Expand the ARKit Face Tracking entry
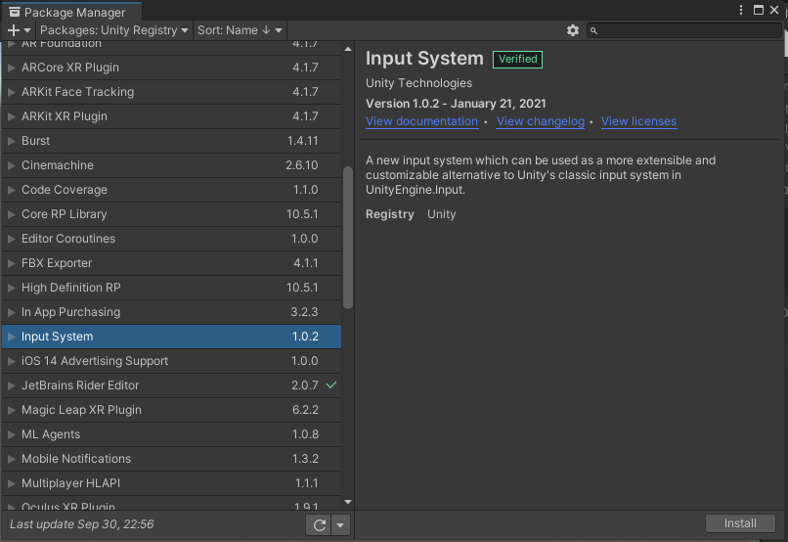This screenshot has width=788, height=542. click(x=11, y=92)
